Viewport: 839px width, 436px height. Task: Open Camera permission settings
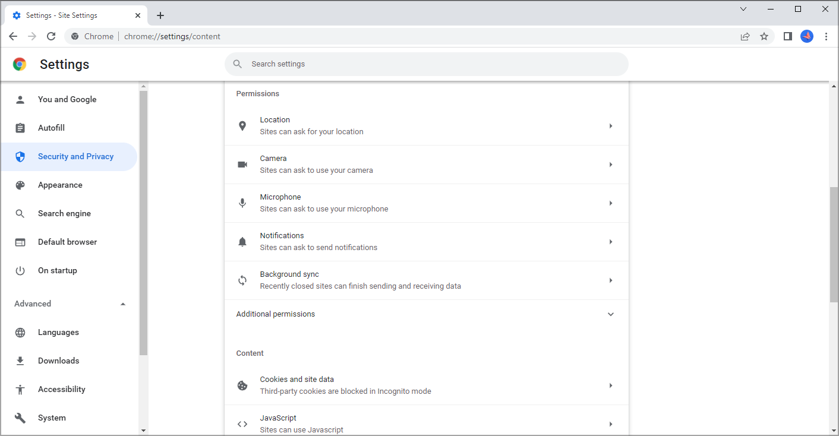tap(426, 165)
